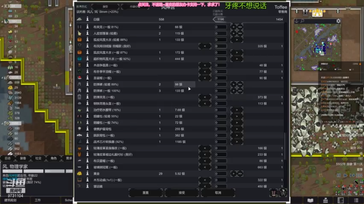Open the 装备 gear tab
The height and width of the screenshot is (204, 364).
pos(23,158)
